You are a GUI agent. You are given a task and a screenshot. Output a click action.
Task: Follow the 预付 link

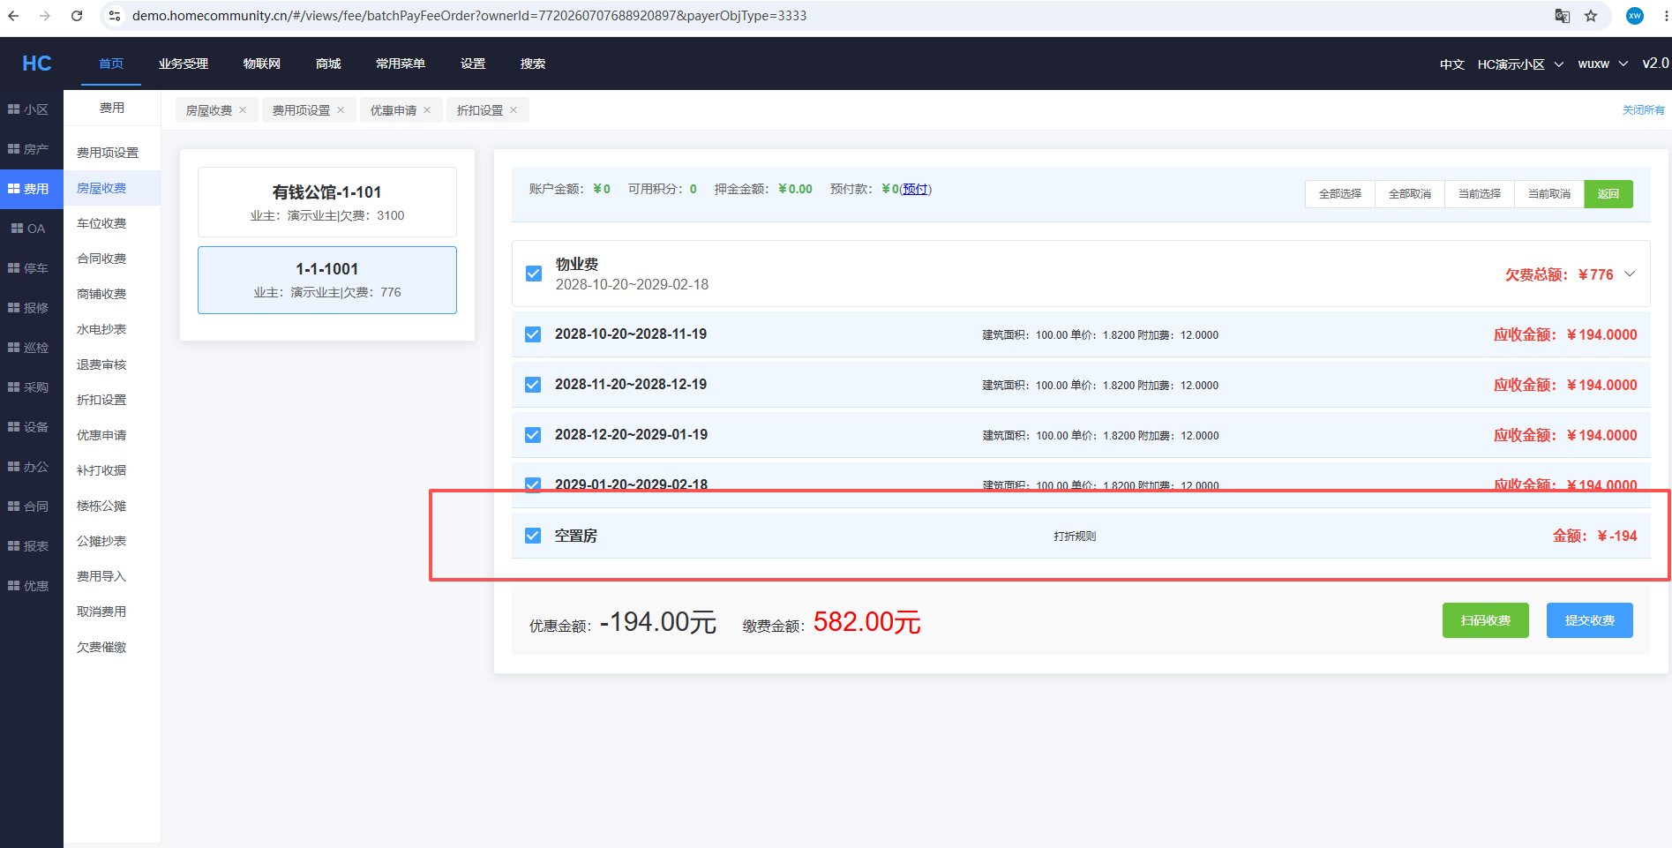coord(915,189)
